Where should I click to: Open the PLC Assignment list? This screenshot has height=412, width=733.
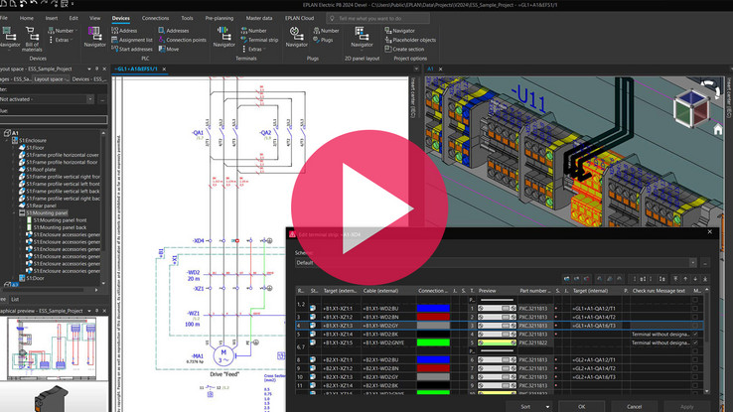[x=132, y=40]
